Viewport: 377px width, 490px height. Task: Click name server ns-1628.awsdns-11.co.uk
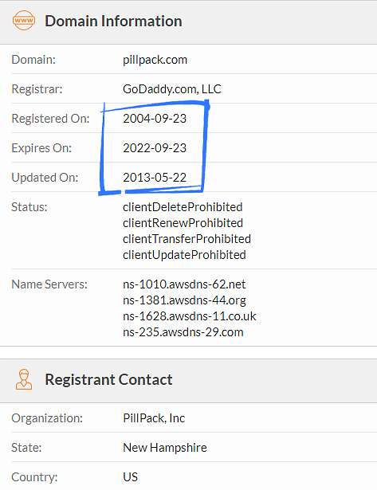(x=190, y=316)
